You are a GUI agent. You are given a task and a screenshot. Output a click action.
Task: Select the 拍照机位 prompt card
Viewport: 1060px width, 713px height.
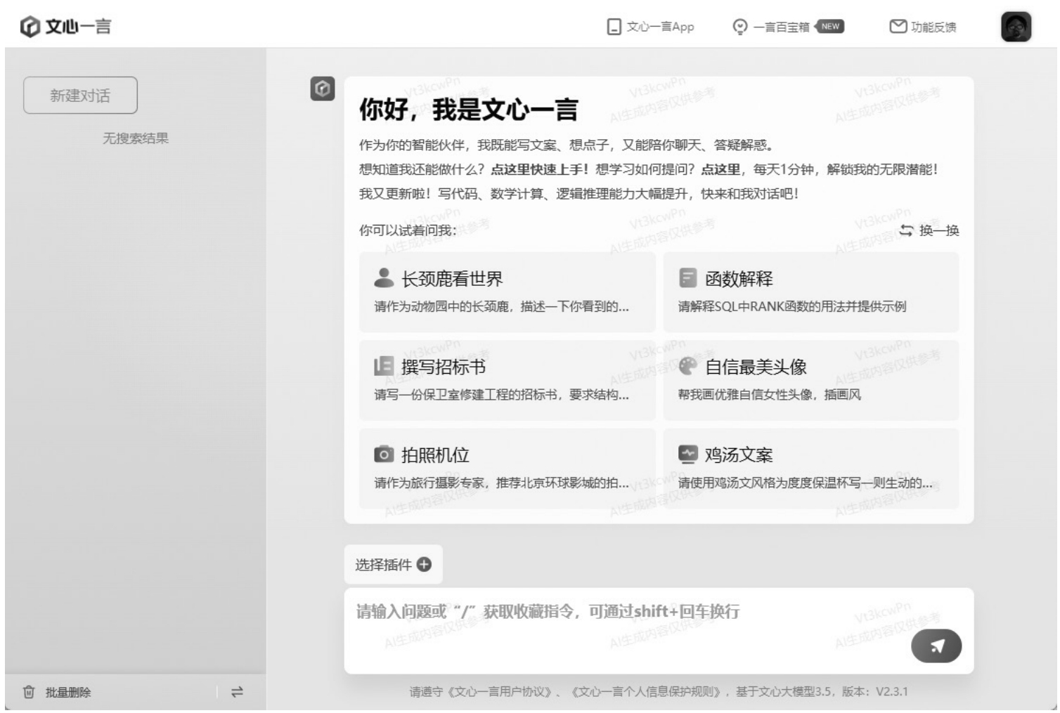[507, 469]
